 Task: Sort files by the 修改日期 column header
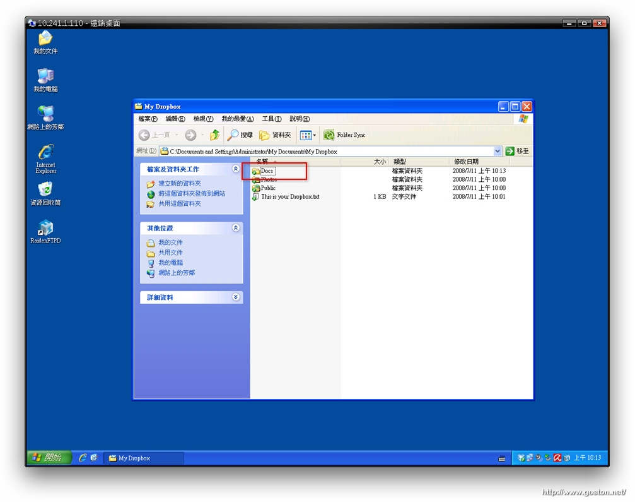point(479,162)
